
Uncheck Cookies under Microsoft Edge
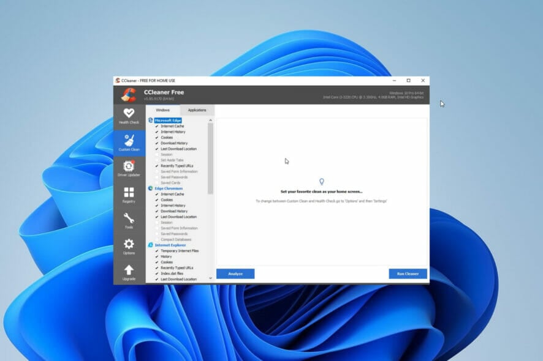(x=157, y=138)
